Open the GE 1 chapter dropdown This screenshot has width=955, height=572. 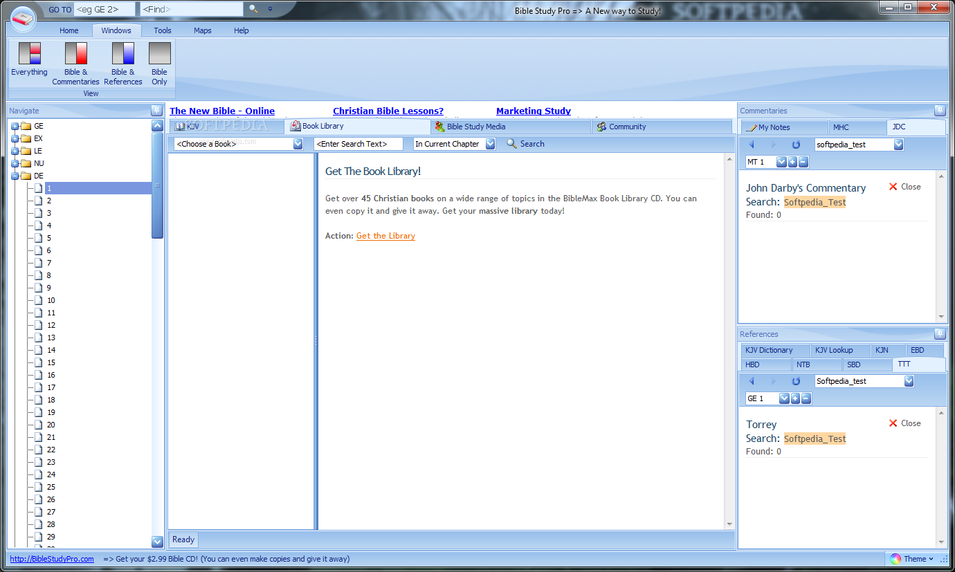pos(784,398)
